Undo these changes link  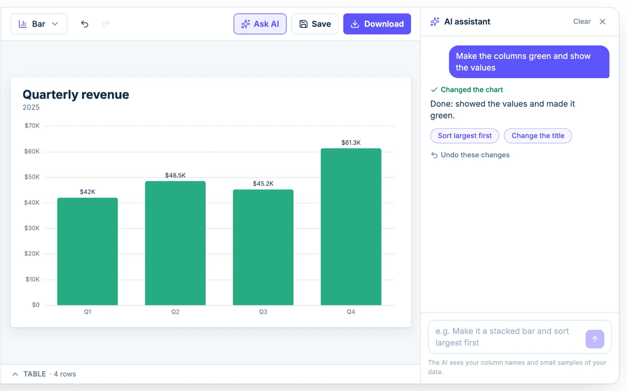470,155
